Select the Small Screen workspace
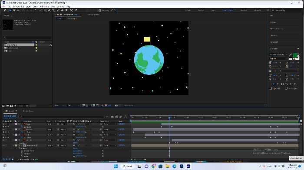This screenshot has height=170, width=304. click(x=228, y=10)
